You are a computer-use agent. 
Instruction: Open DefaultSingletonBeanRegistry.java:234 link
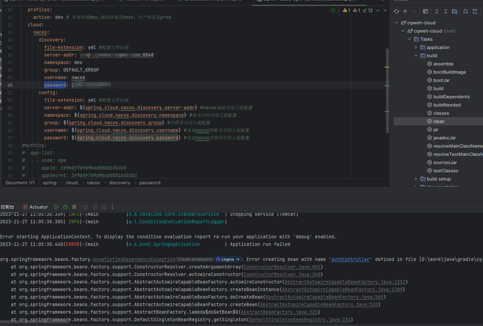[300, 319]
